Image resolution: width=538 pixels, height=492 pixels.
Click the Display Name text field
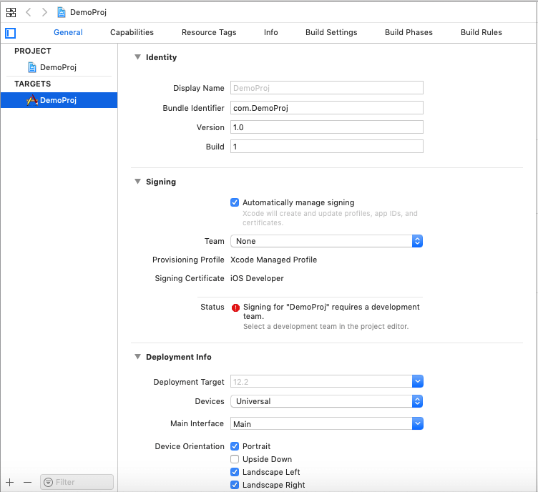(327, 88)
